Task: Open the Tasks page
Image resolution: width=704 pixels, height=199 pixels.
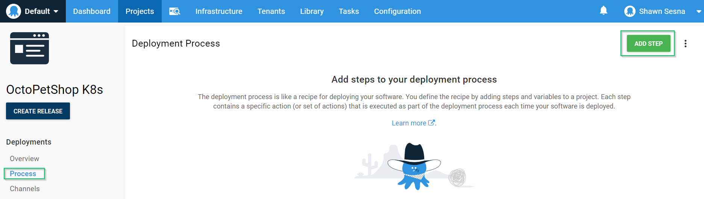Action: point(349,11)
